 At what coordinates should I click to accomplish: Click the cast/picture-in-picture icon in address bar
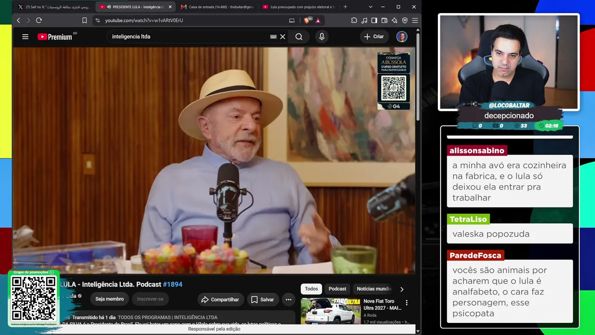pyautogui.click(x=292, y=20)
